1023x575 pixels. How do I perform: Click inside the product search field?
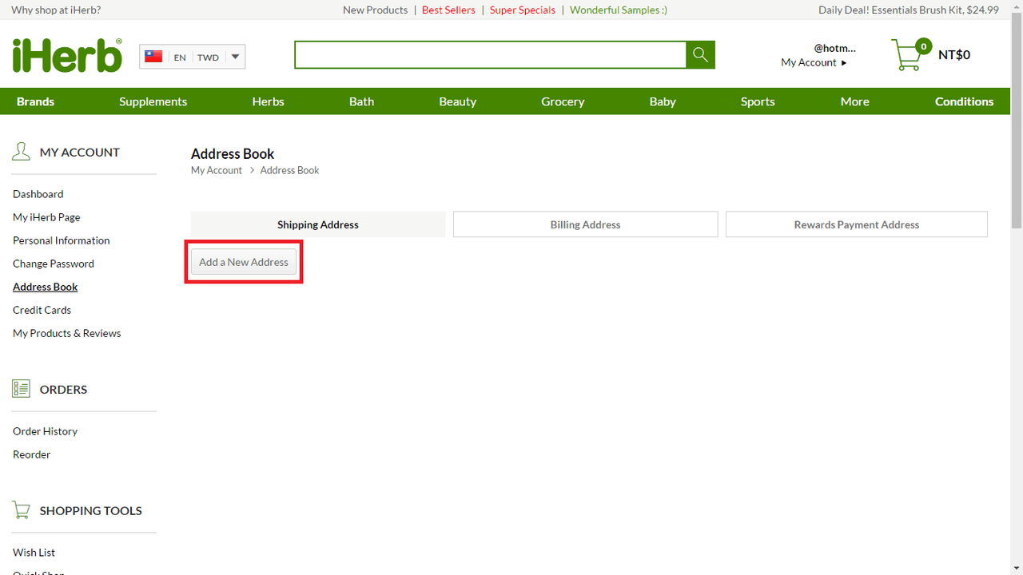point(490,54)
